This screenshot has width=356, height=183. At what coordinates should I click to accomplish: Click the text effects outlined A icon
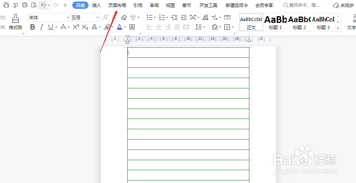pos(94,27)
